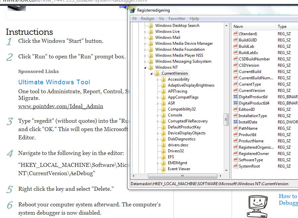Click the Navn column header

click(x=238, y=27)
